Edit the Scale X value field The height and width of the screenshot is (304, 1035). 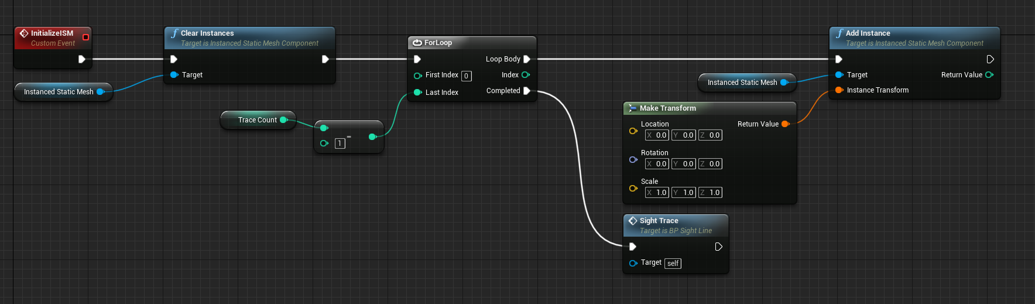coord(657,193)
